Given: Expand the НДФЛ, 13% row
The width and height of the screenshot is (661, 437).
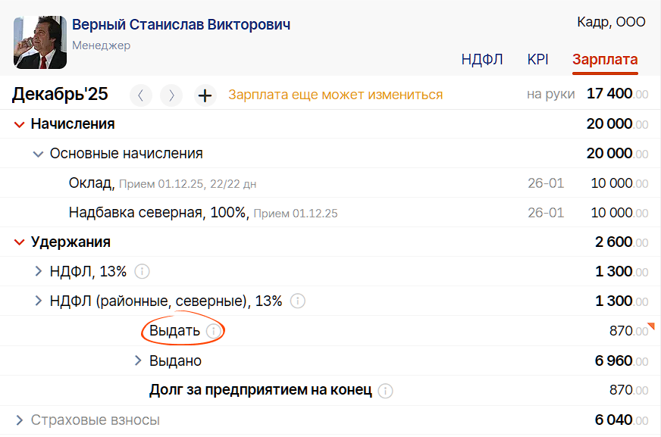Looking at the screenshot, I should (x=38, y=271).
